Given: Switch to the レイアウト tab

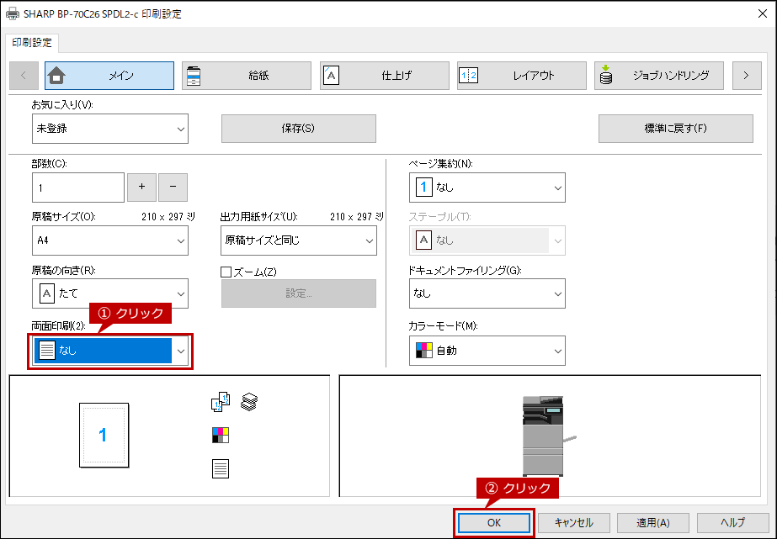Looking at the screenshot, I should 522,76.
